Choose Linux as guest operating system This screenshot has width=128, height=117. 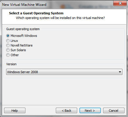8,41
